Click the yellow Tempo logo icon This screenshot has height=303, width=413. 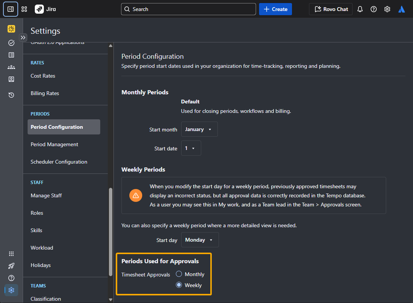coord(11,29)
